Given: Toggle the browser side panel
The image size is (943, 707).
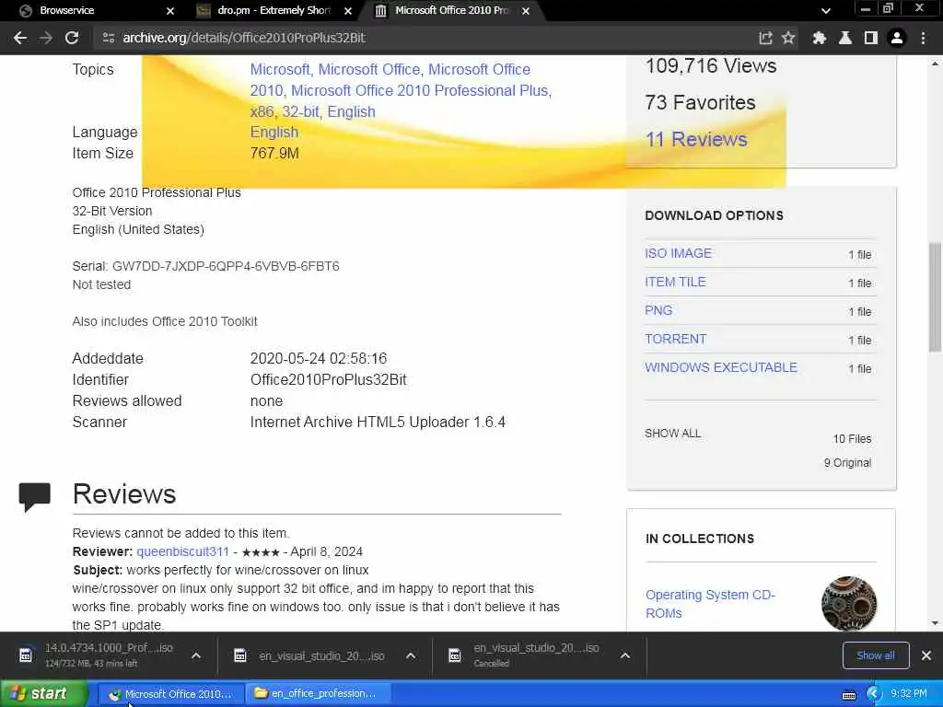Looking at the screenshot, I should coord(871,38).
